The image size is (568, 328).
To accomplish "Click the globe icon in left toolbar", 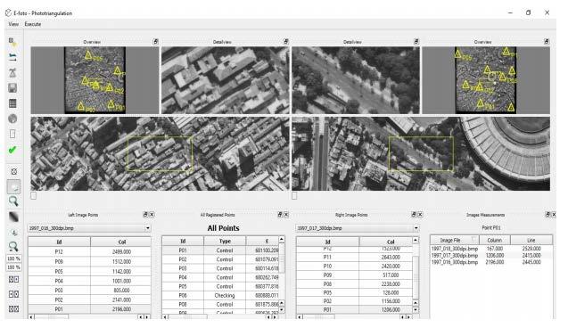I will tap(12, 119).
